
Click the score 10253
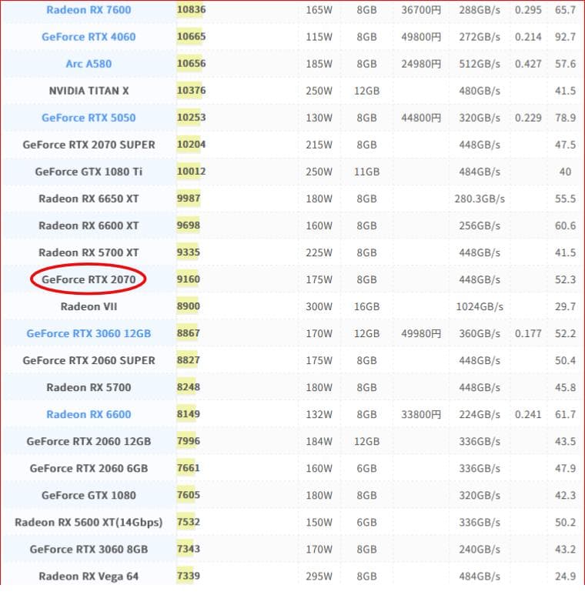(x=191, y=117)
